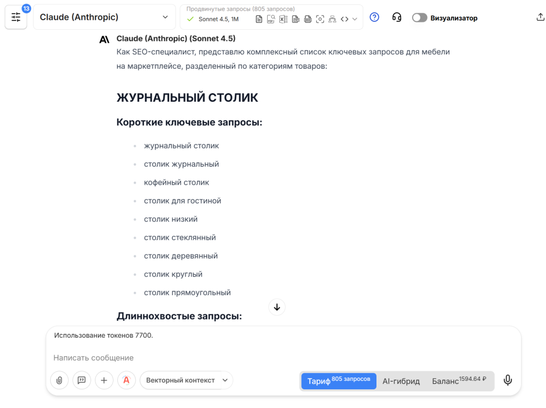The image size is (546, 408).
Task: Activate the code view icon
Action: tap(345, 19)
